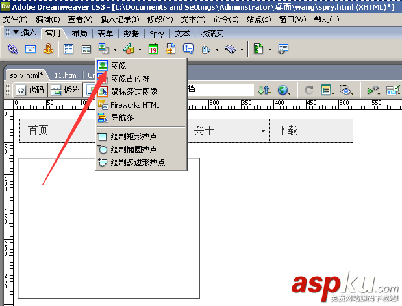
Task: Open the 文件(F) menu
Action: [x=15, y=19]
